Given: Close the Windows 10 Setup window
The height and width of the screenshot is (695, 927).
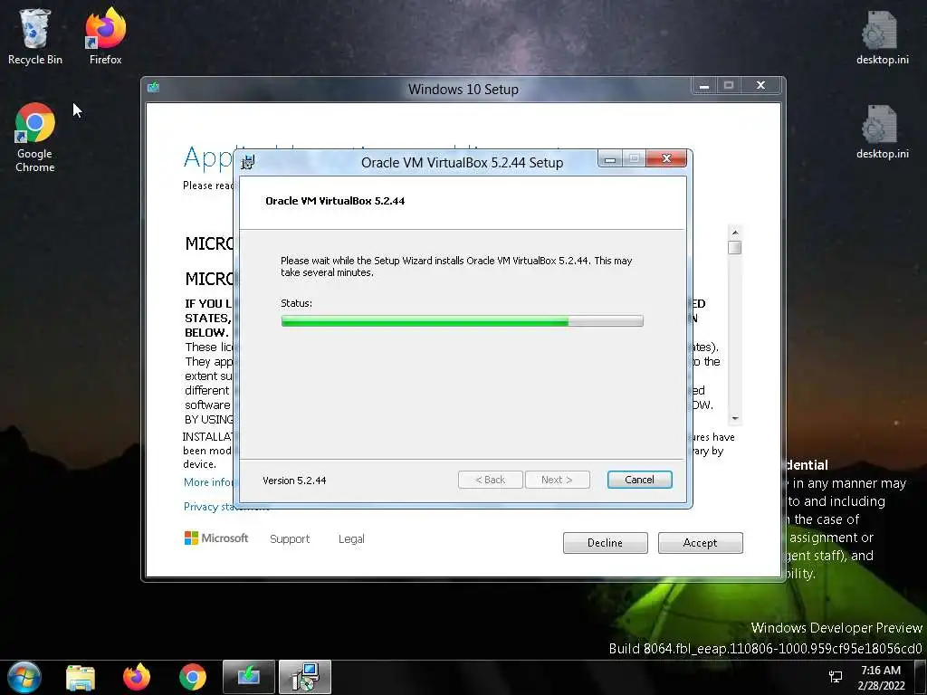Looking at the screenshot, I should [x=760, y=86].
